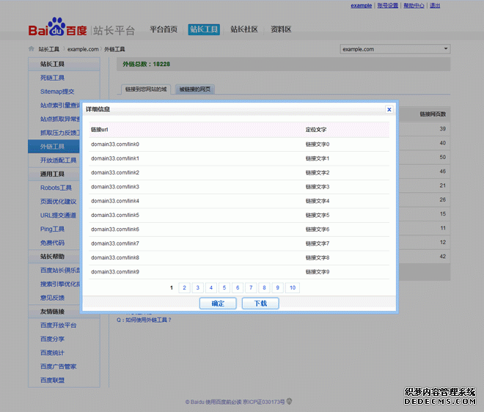Click the domain33.com/link4 row
This screenshot has height=412, width=484.
(115, 201)
